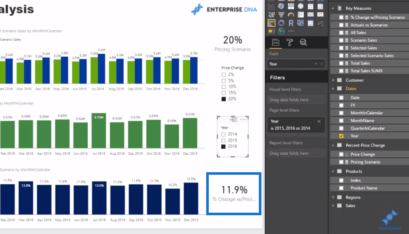
Task: Check the 2% Price Change option
Action: coord(224,75)
